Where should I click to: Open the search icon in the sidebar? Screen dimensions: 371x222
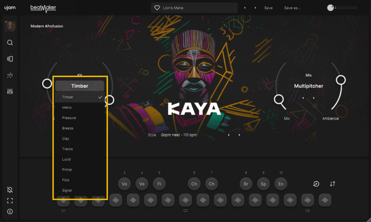(10, 43)
